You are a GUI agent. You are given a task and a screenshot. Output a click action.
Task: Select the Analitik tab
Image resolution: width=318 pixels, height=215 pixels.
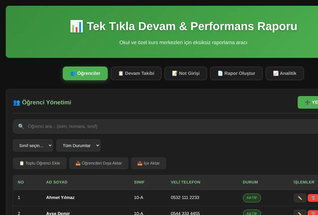pos(285,73)
